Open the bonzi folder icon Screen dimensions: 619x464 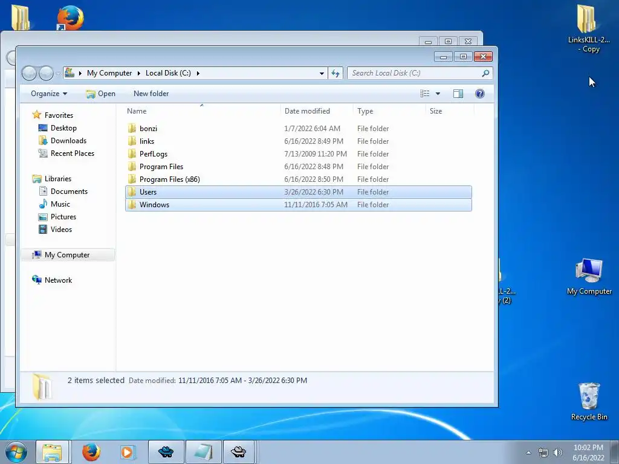[132, 129]
